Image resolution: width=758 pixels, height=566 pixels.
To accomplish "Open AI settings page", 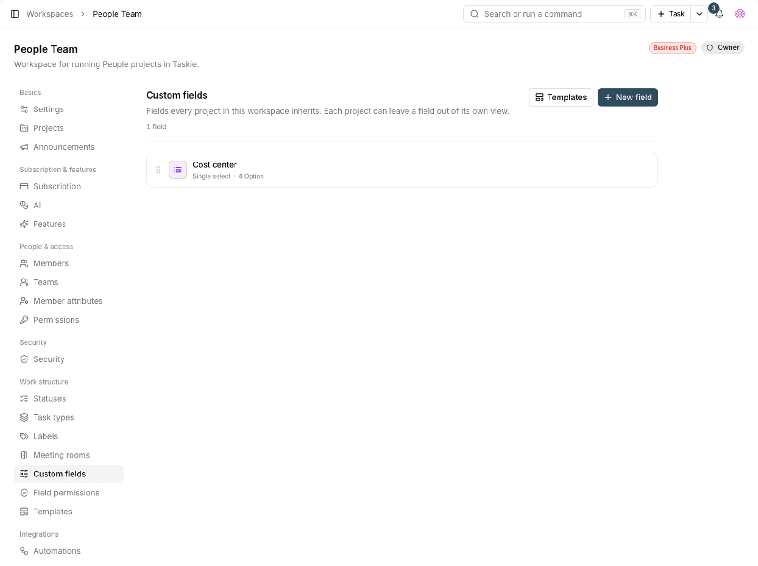I will (x=69, y=206).
